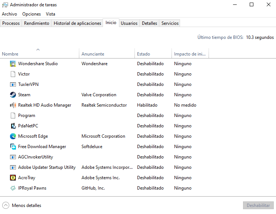Select Realtek HD Audio Manager entry

click(45, 105)
